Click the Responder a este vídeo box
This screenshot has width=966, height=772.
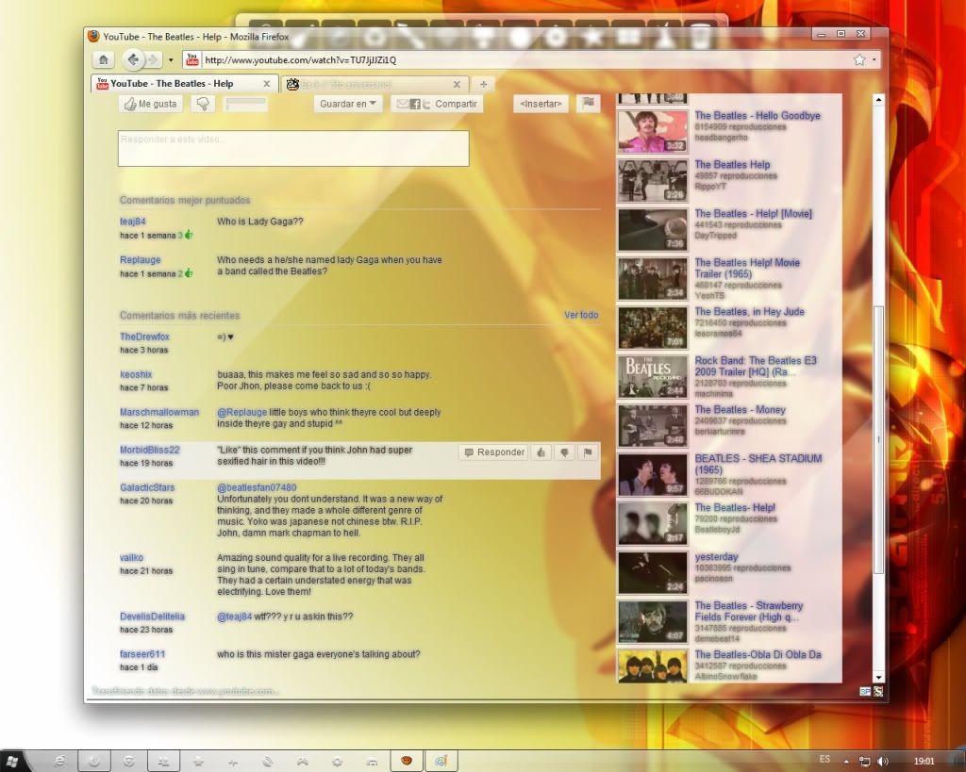[x=293, y=148]
